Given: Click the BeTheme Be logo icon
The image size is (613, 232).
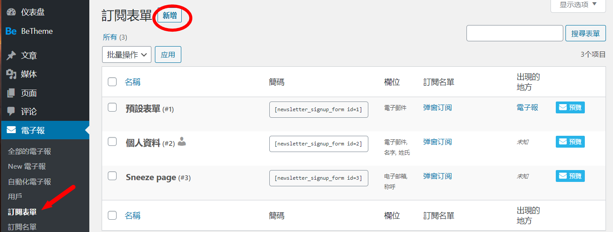Looking at the screenshot, I should point(11,31).
